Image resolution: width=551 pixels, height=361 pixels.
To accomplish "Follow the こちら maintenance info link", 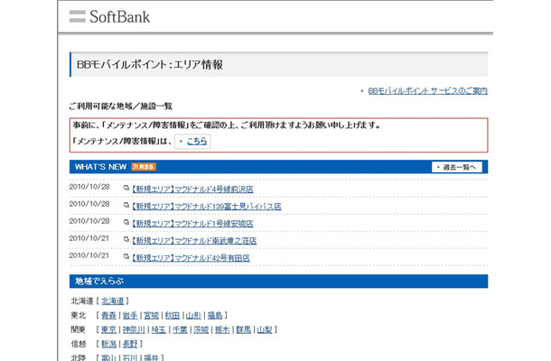I will point(197,141).
